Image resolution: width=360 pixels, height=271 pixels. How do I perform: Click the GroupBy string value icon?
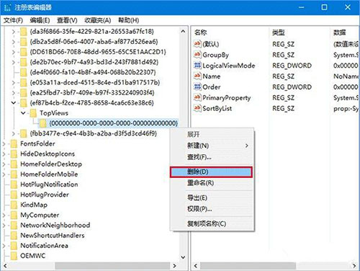pos(197,55)
